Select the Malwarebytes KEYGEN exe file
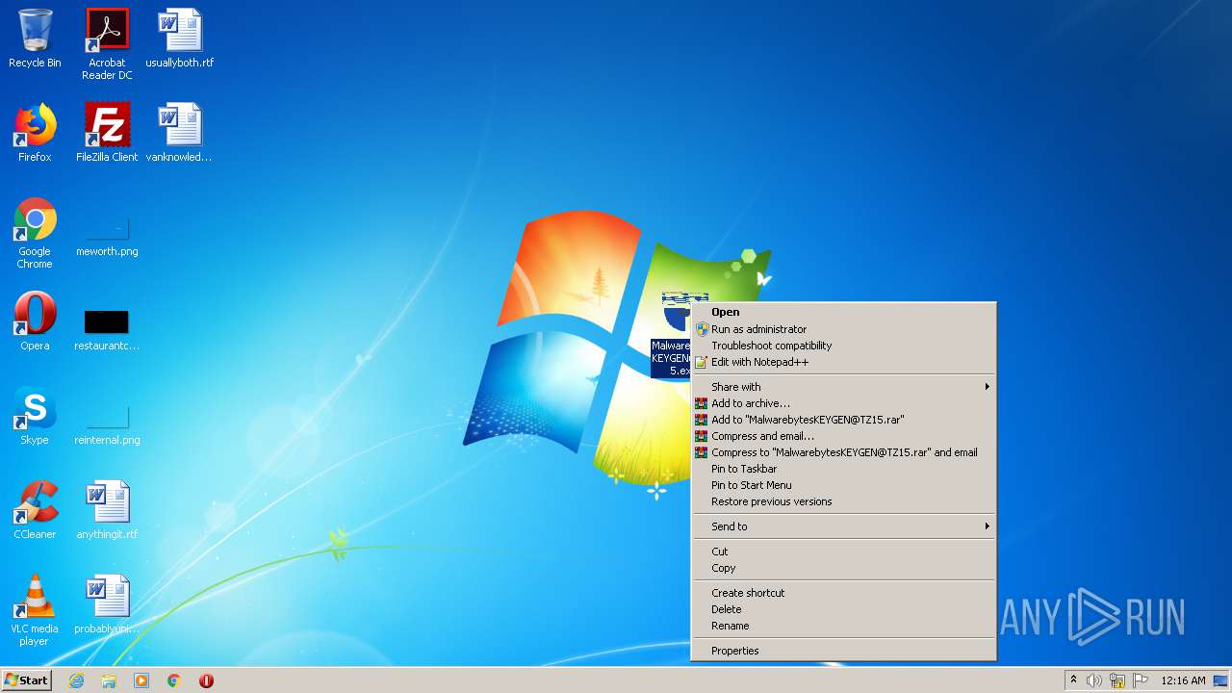 [672, 335]
